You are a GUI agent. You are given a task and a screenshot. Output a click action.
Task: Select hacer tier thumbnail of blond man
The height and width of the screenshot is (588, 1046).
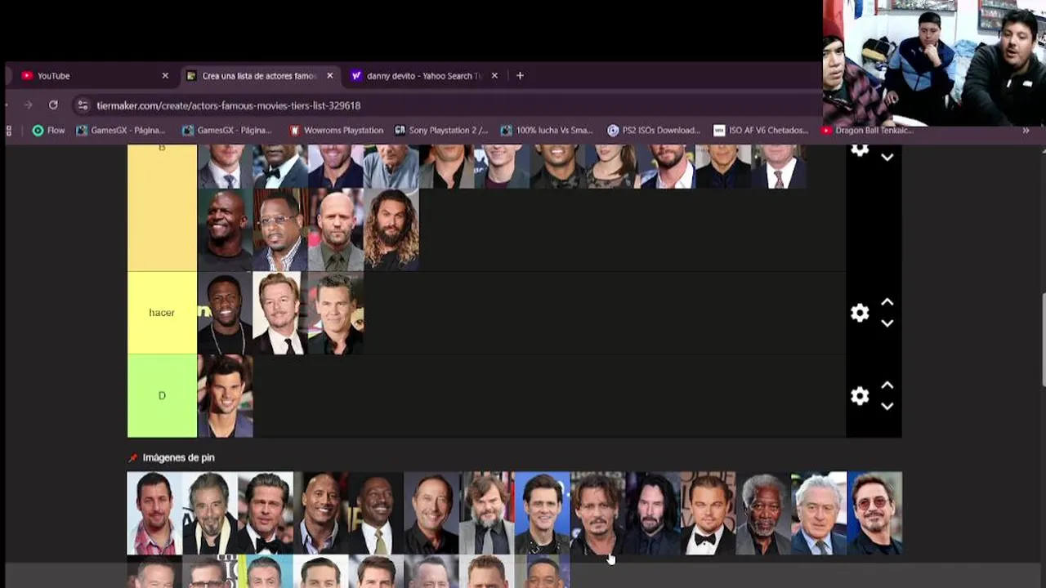point(280,313)
